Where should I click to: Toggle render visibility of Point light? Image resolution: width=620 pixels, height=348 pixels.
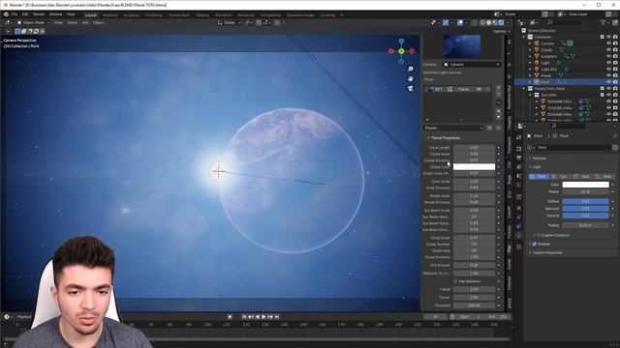[x=615, y=81]
